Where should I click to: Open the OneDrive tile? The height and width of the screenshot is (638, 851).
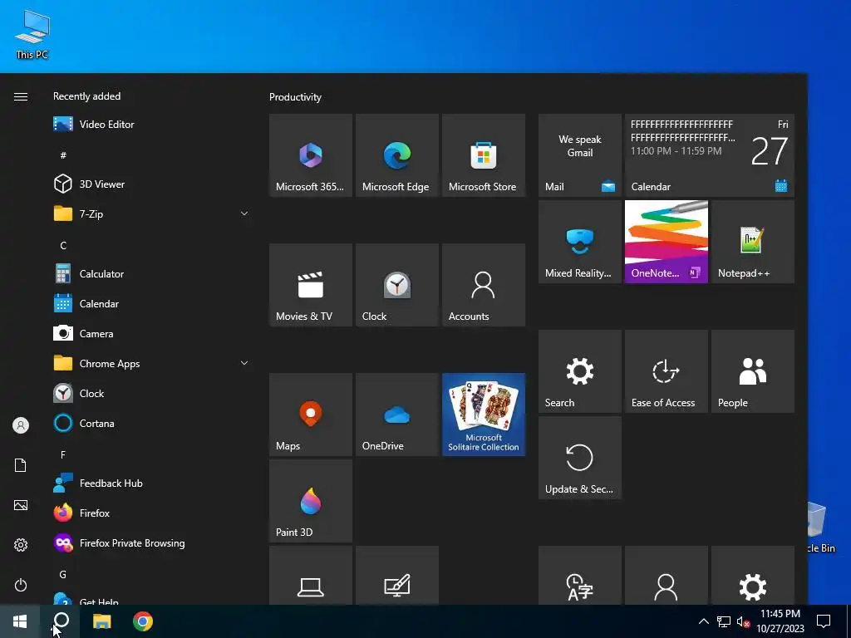pos(396,415)
